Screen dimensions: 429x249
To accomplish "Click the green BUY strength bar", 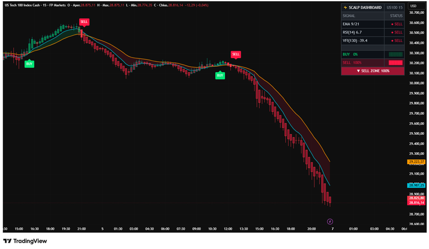I will click(x=396, y=54).
